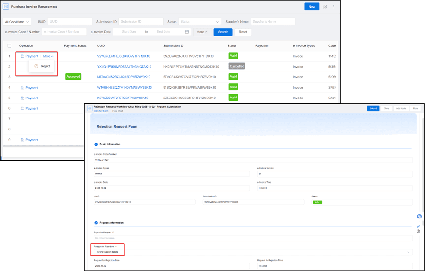Viewport: 425px width, 271px height.
Task: Open the grid layout icon beside New
Action: click(x=325, y=7)
